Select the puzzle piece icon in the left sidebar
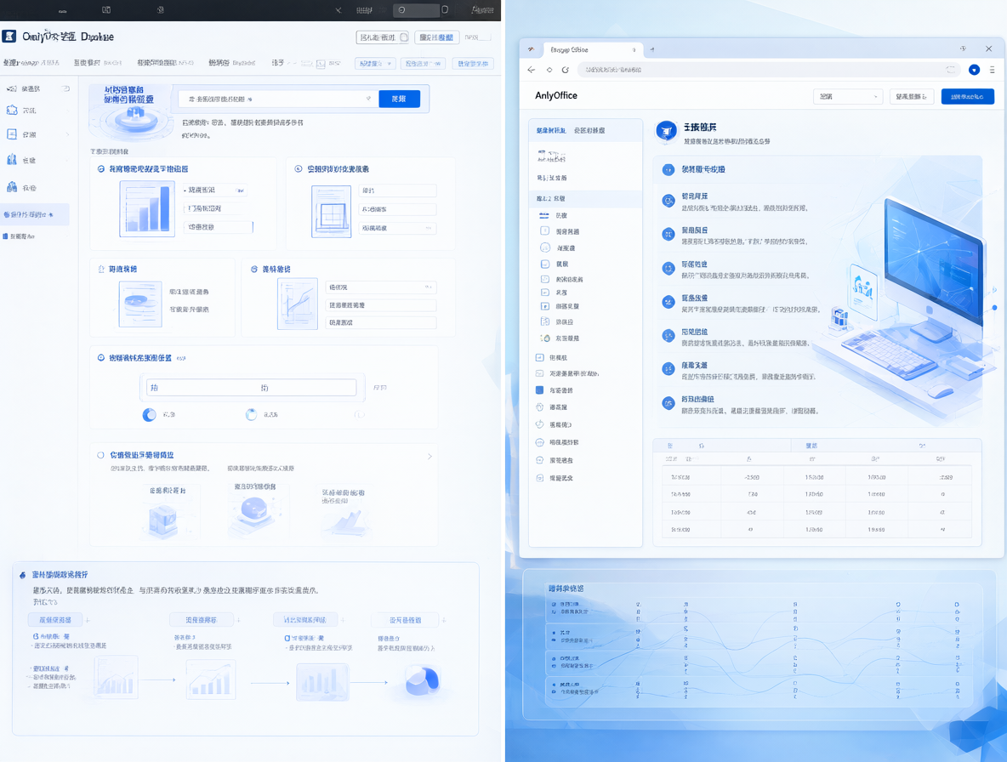Image resolution: width=1007 pixels, height=762 pixels. coord(12,111)
